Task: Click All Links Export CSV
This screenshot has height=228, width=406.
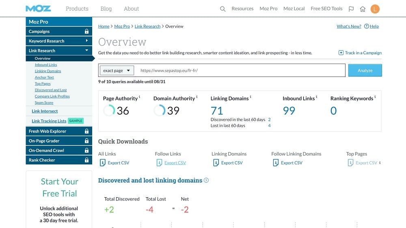Action: pyautogui.click(x=118, y=163)
